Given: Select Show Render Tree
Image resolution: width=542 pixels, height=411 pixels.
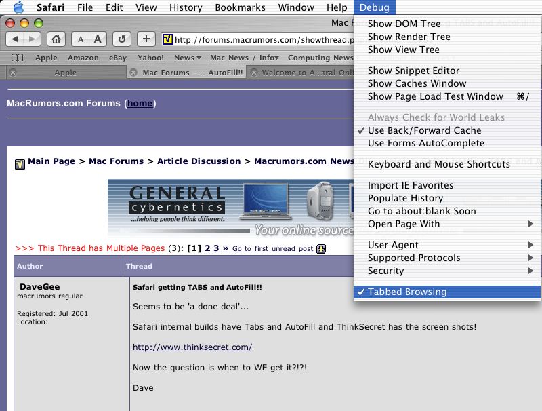Looking at the screenshot, I should click(x=447, y=37).
